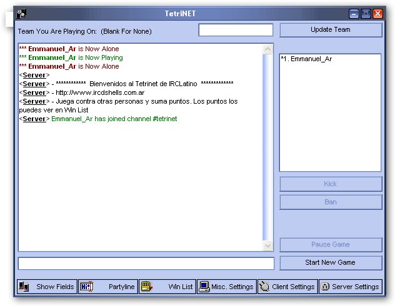Viewport: 395px width, 306px height.
Task: Switch to the Partyline tab
Action: [108, 287]
